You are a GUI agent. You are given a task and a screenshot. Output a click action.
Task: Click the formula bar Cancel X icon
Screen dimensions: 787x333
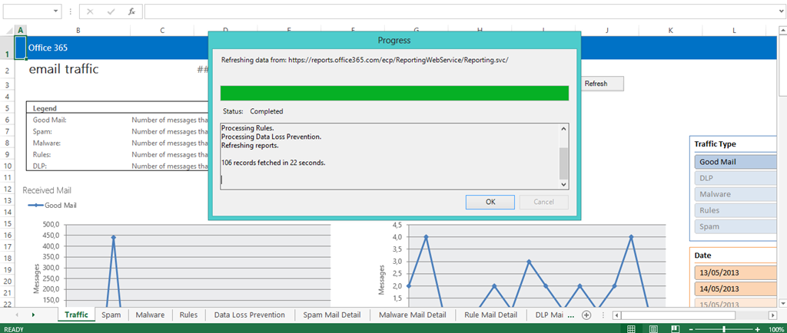point(90,12)
